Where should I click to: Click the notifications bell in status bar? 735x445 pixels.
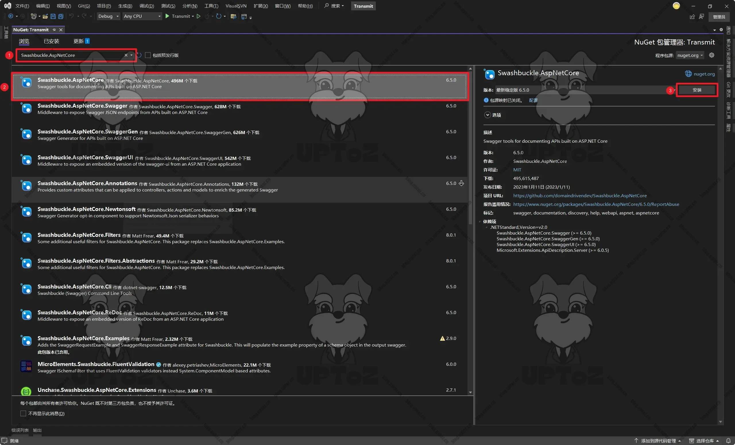728,440
